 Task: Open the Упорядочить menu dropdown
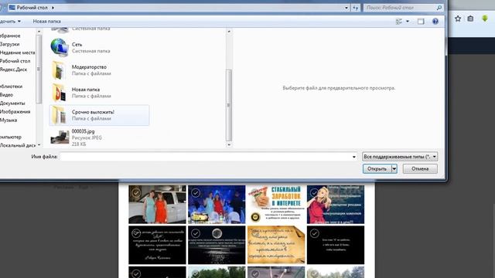10,21
